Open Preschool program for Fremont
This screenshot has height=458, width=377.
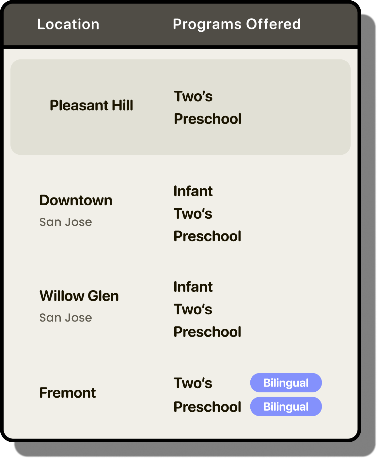pyautogui.click(x=207, y=407)
